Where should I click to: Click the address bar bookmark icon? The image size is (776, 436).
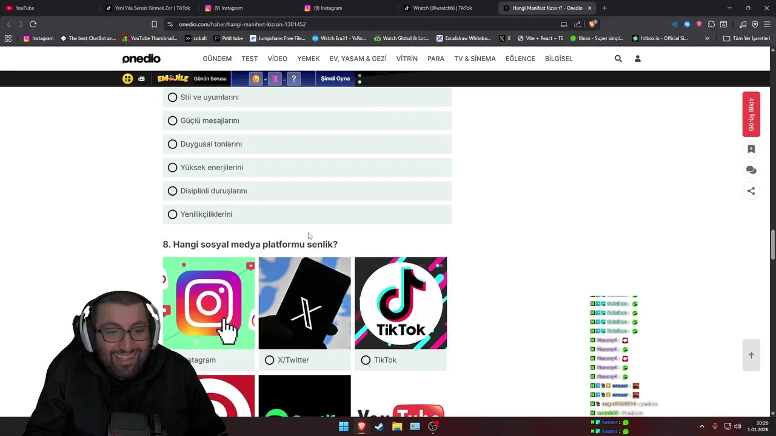(154, 24)
